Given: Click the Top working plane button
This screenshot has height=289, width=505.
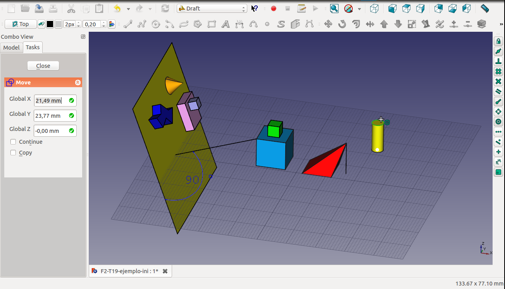Looking at the screenshot, I should tap(21, 24).
